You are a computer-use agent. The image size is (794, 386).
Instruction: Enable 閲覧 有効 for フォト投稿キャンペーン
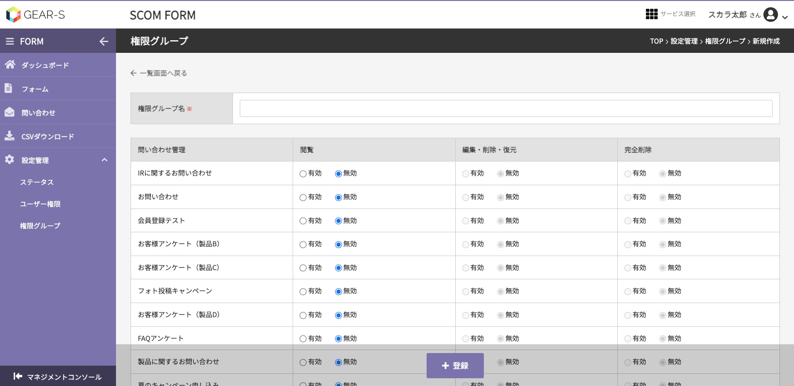click(x=303, y=291)
